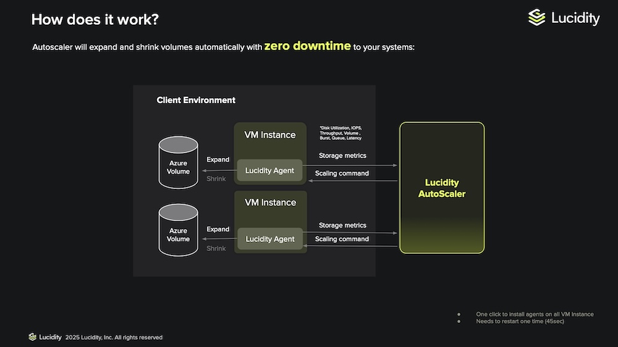Click the "Lucidity" wordmark in the footer
Screen dimensions: 618x347
pos(50,337)
